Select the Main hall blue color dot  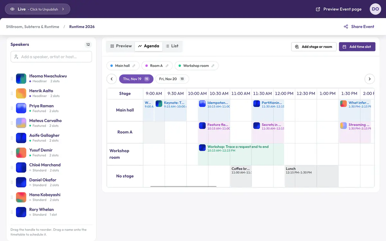tap(112, 66)
